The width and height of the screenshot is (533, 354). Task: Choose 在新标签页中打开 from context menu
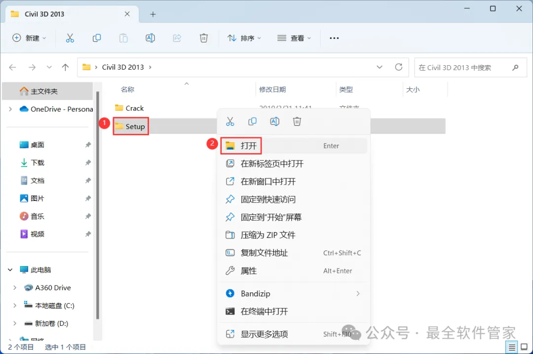[x=294, y=163]
